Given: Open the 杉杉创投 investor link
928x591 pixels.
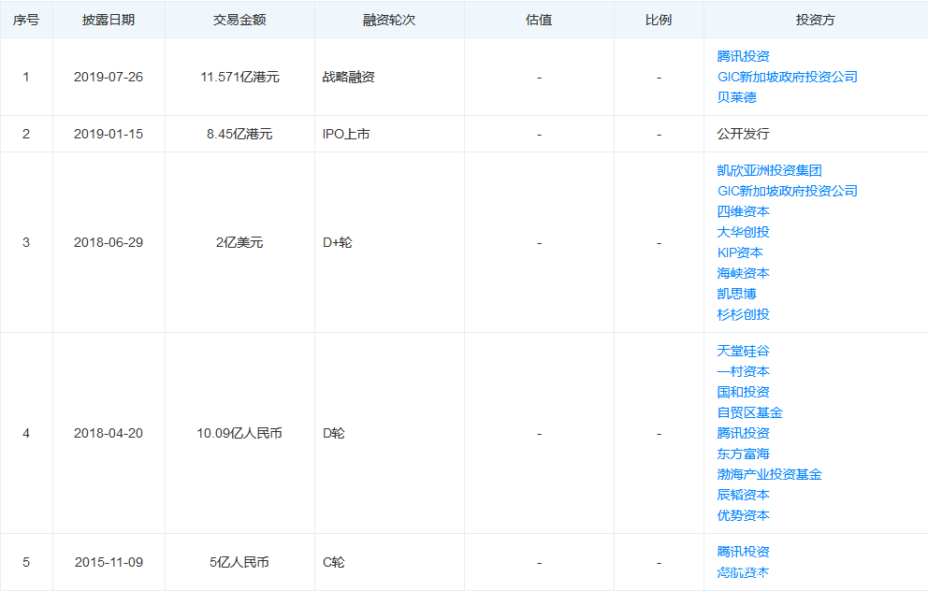Looking at the screenshot, I should (743, 314).
